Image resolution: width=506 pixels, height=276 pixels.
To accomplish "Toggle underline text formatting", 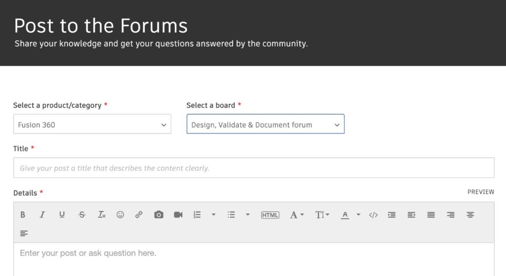I will (x=62, y=215).
